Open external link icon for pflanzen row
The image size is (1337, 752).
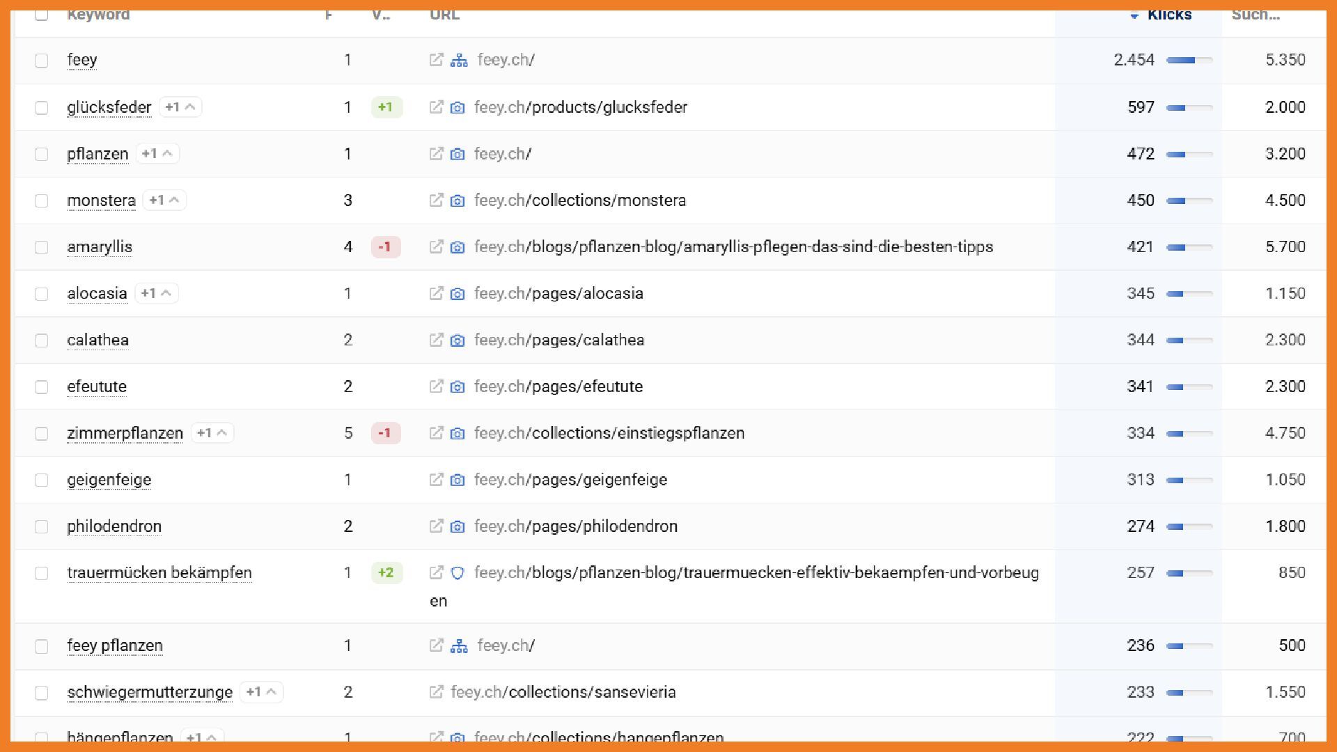coord(436,154)
